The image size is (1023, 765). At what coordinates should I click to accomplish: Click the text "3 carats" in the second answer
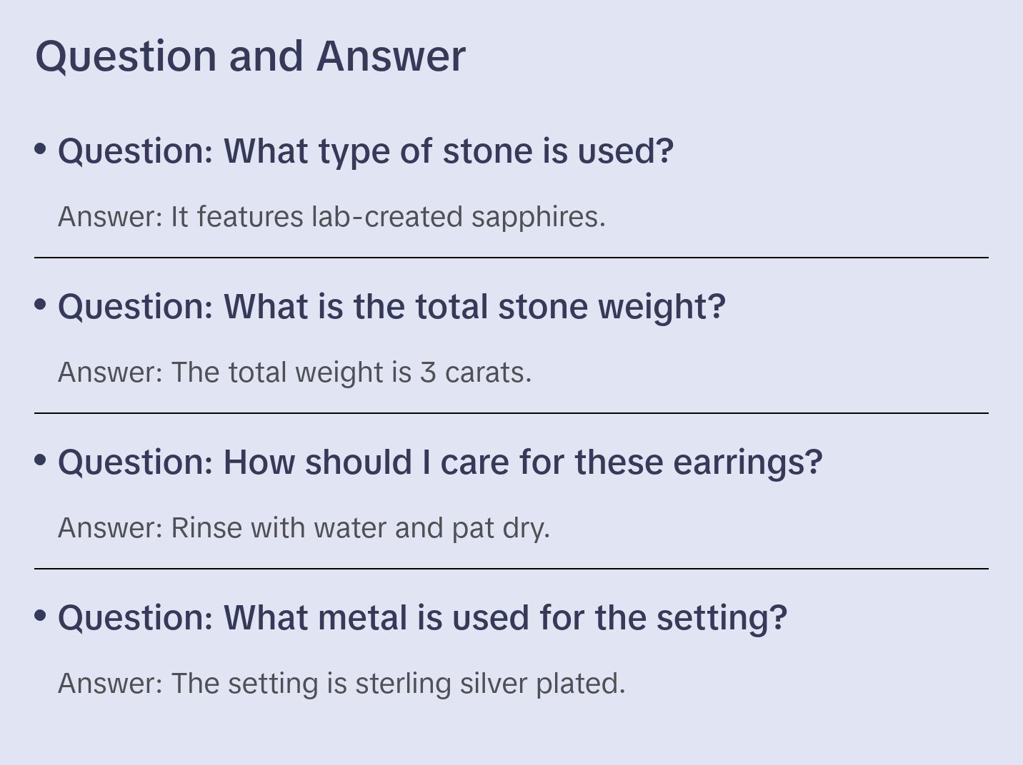[474, 373]
